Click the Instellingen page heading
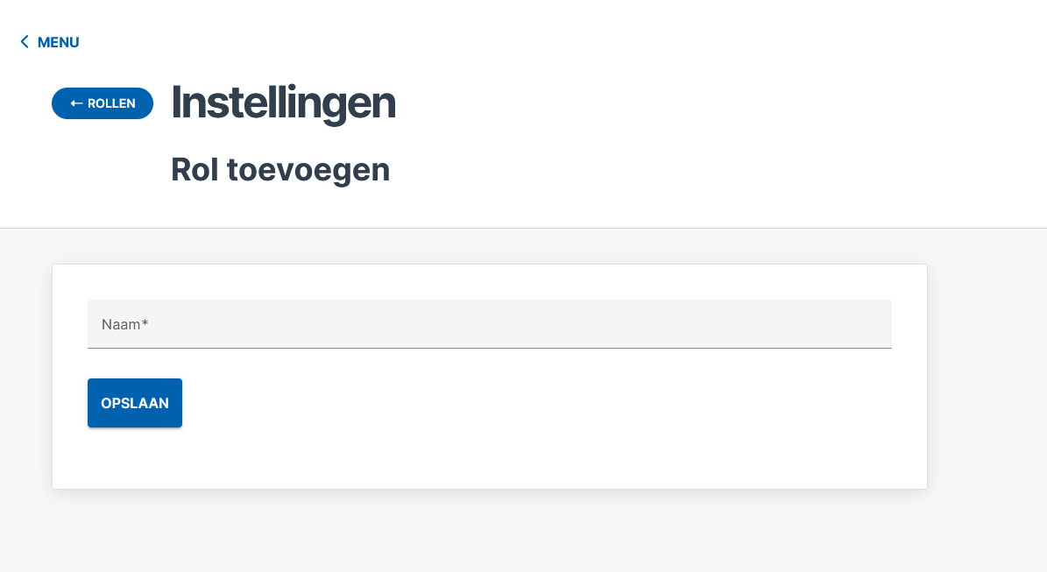 click(283, 102)
